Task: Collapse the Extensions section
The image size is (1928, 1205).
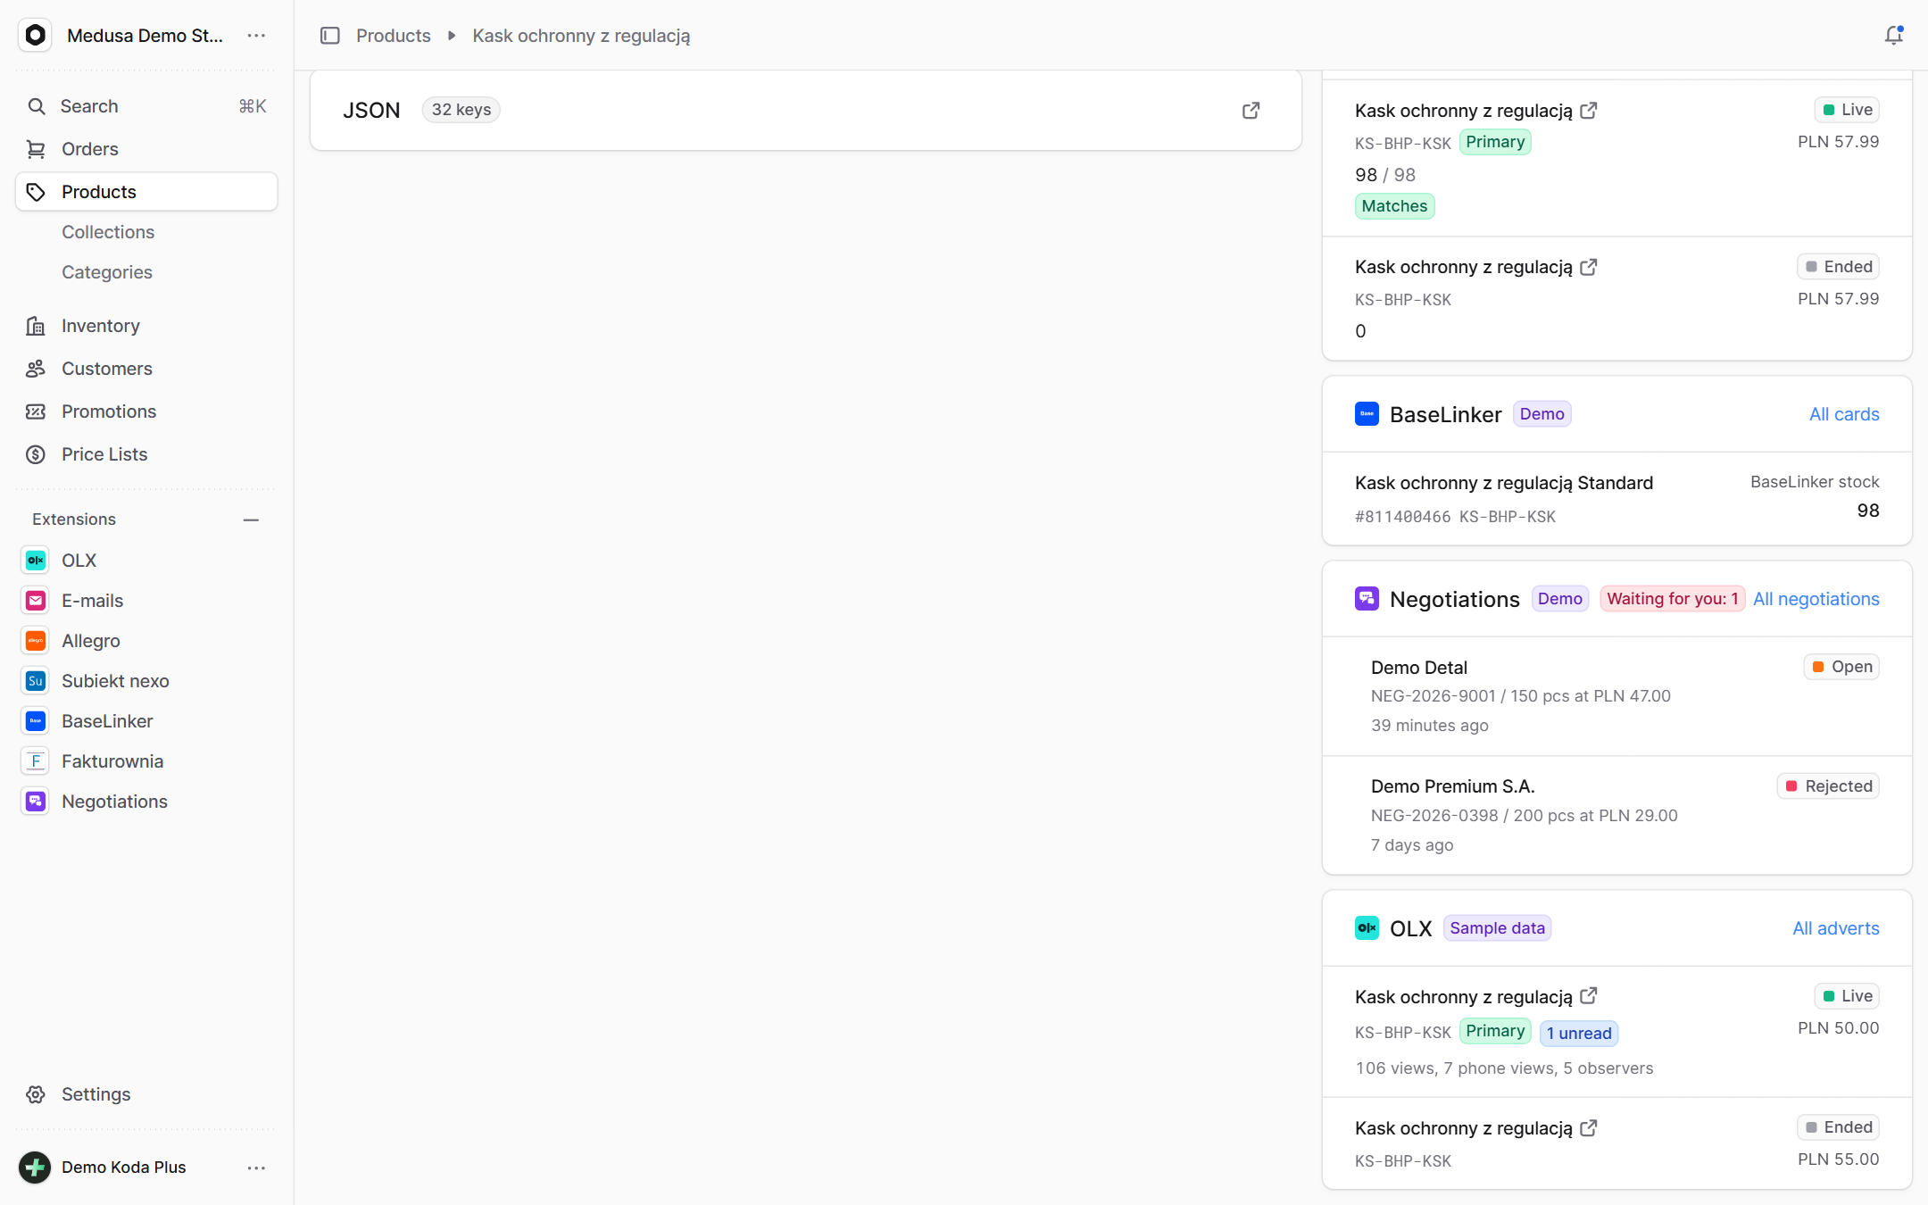Action: (x=251, y=519)
